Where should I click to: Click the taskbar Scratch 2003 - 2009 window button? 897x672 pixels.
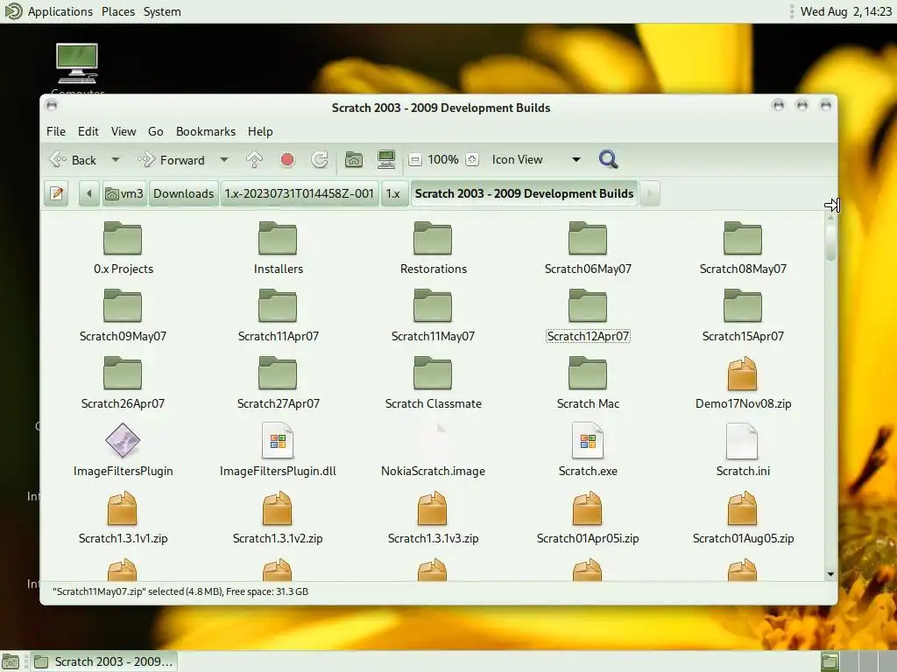(x=103, y=661)
